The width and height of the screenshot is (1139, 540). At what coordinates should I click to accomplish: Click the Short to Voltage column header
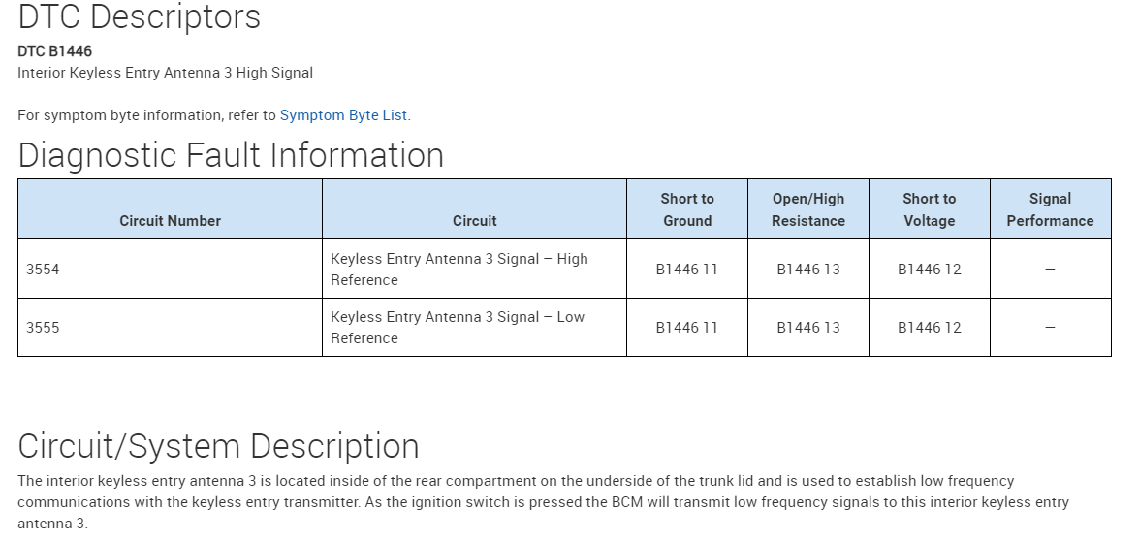929,209
